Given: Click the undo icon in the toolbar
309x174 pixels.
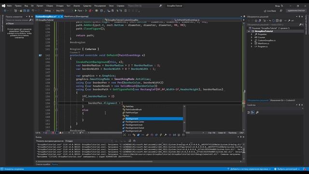Looking at the screenshot, I should 33,11.
